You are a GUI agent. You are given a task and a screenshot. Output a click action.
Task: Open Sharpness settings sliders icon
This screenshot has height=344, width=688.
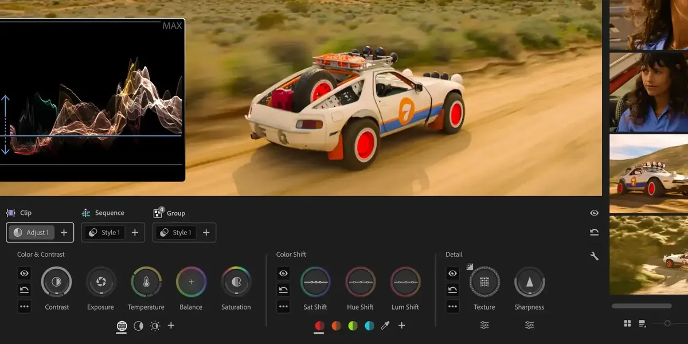[529, 325]
